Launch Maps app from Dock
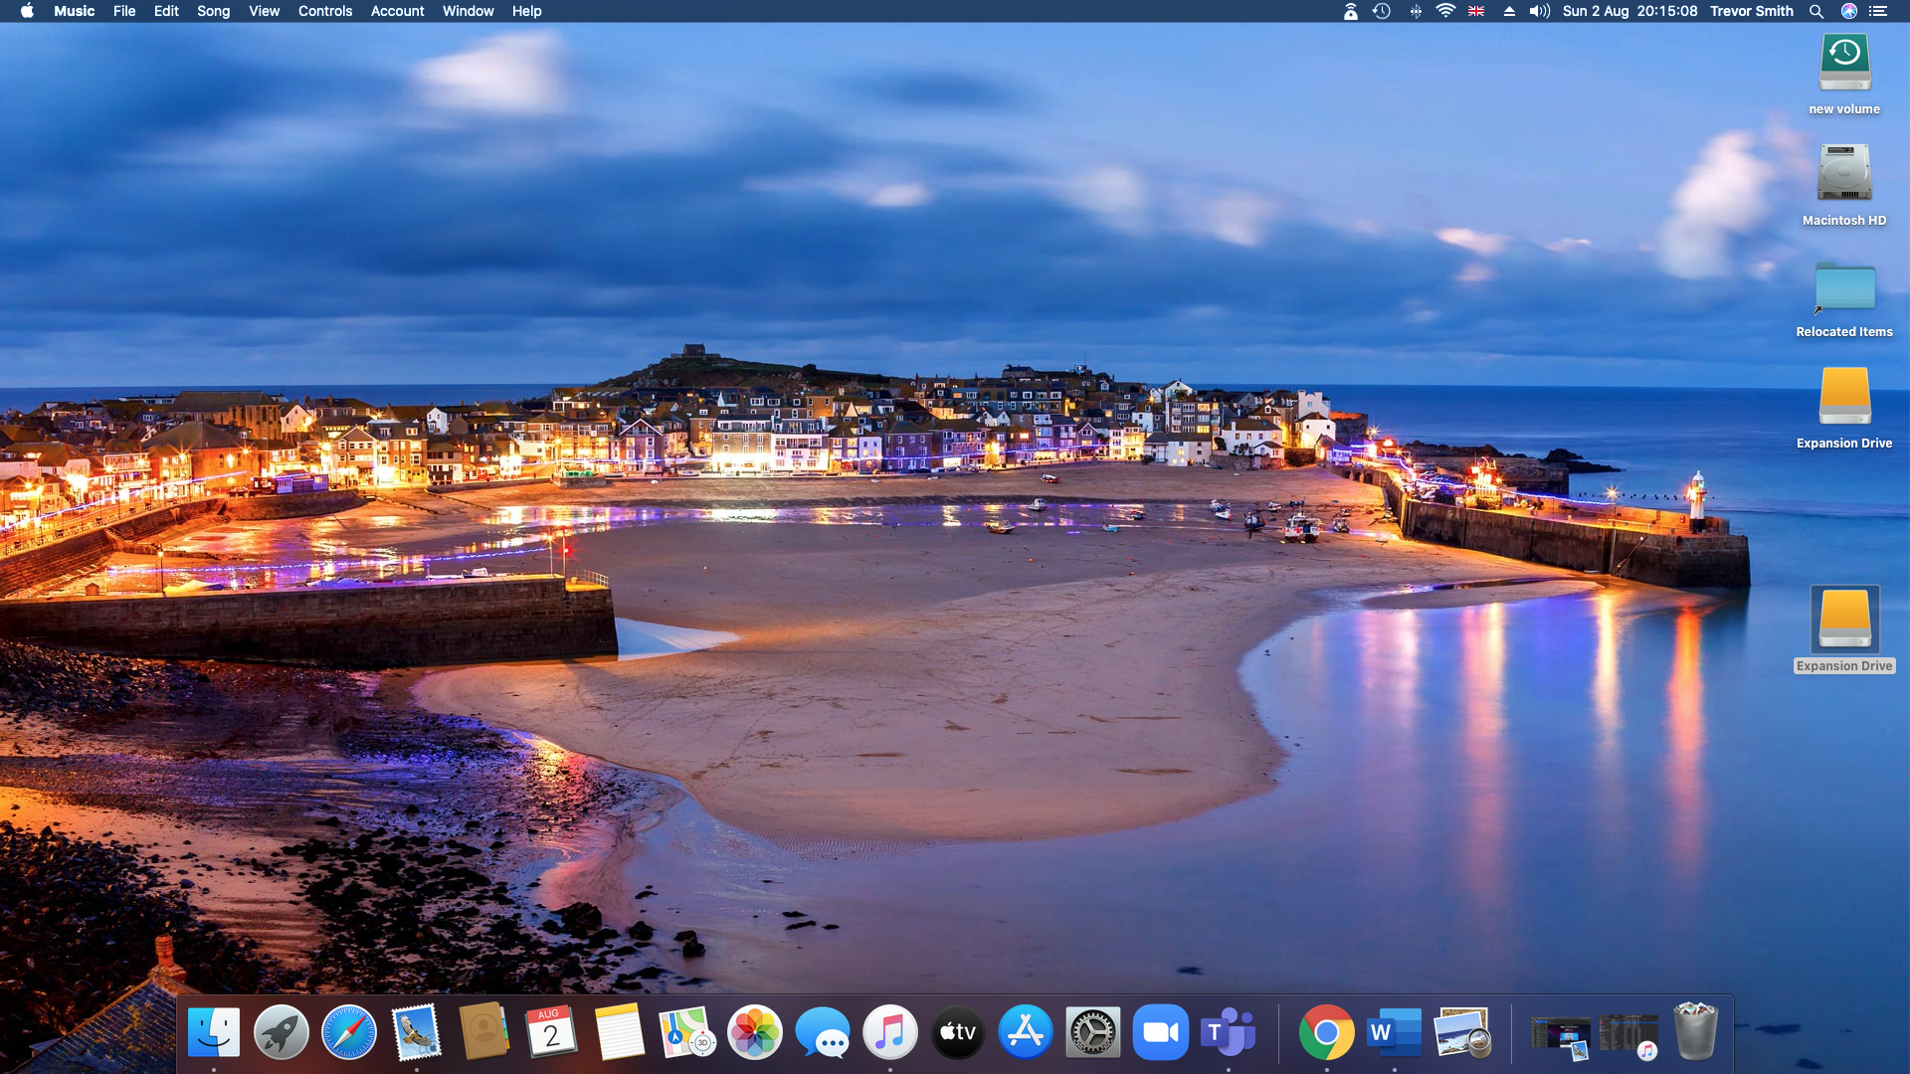The image size is (1910, 1074). 686,1032
